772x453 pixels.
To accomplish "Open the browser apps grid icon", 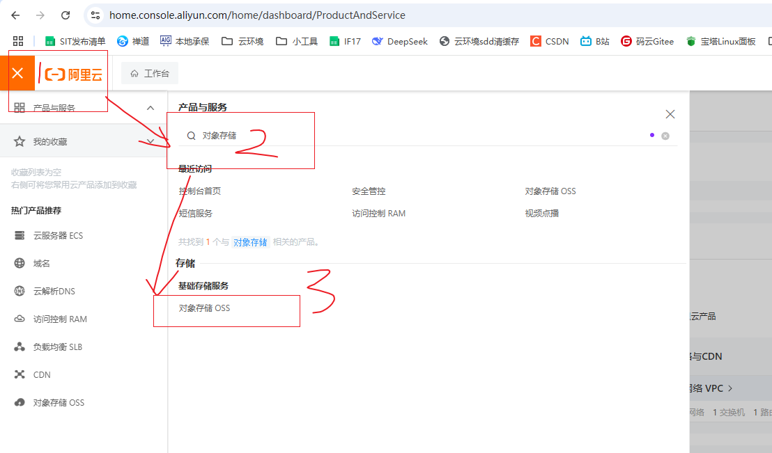I will 18,41.
